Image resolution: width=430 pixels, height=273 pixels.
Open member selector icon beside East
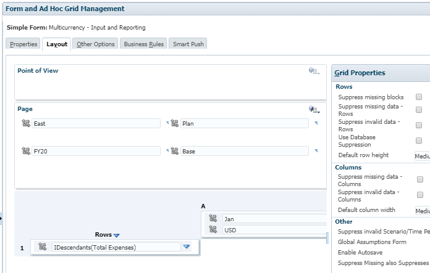(26, 123)
